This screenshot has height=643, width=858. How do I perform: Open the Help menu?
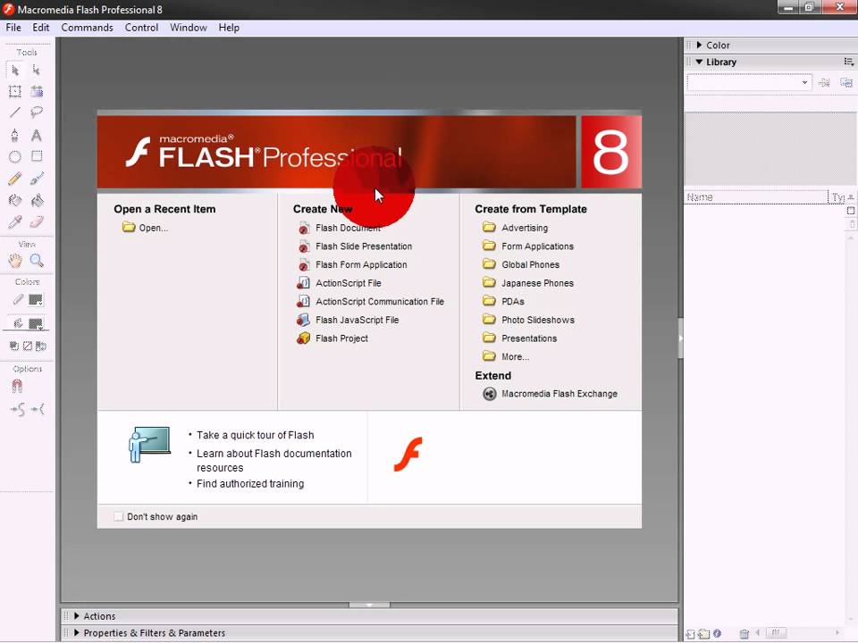click(x=229, y=28)
